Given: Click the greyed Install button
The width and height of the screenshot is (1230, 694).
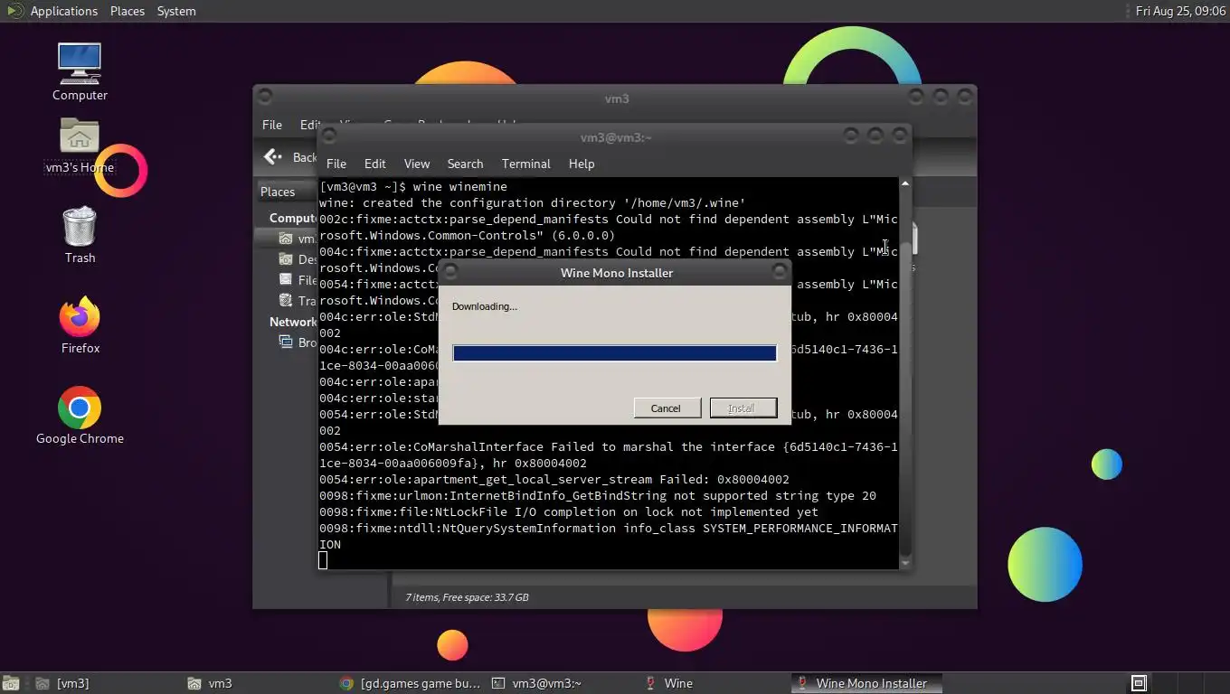Looking at the screenshot, I should [743, 408].
